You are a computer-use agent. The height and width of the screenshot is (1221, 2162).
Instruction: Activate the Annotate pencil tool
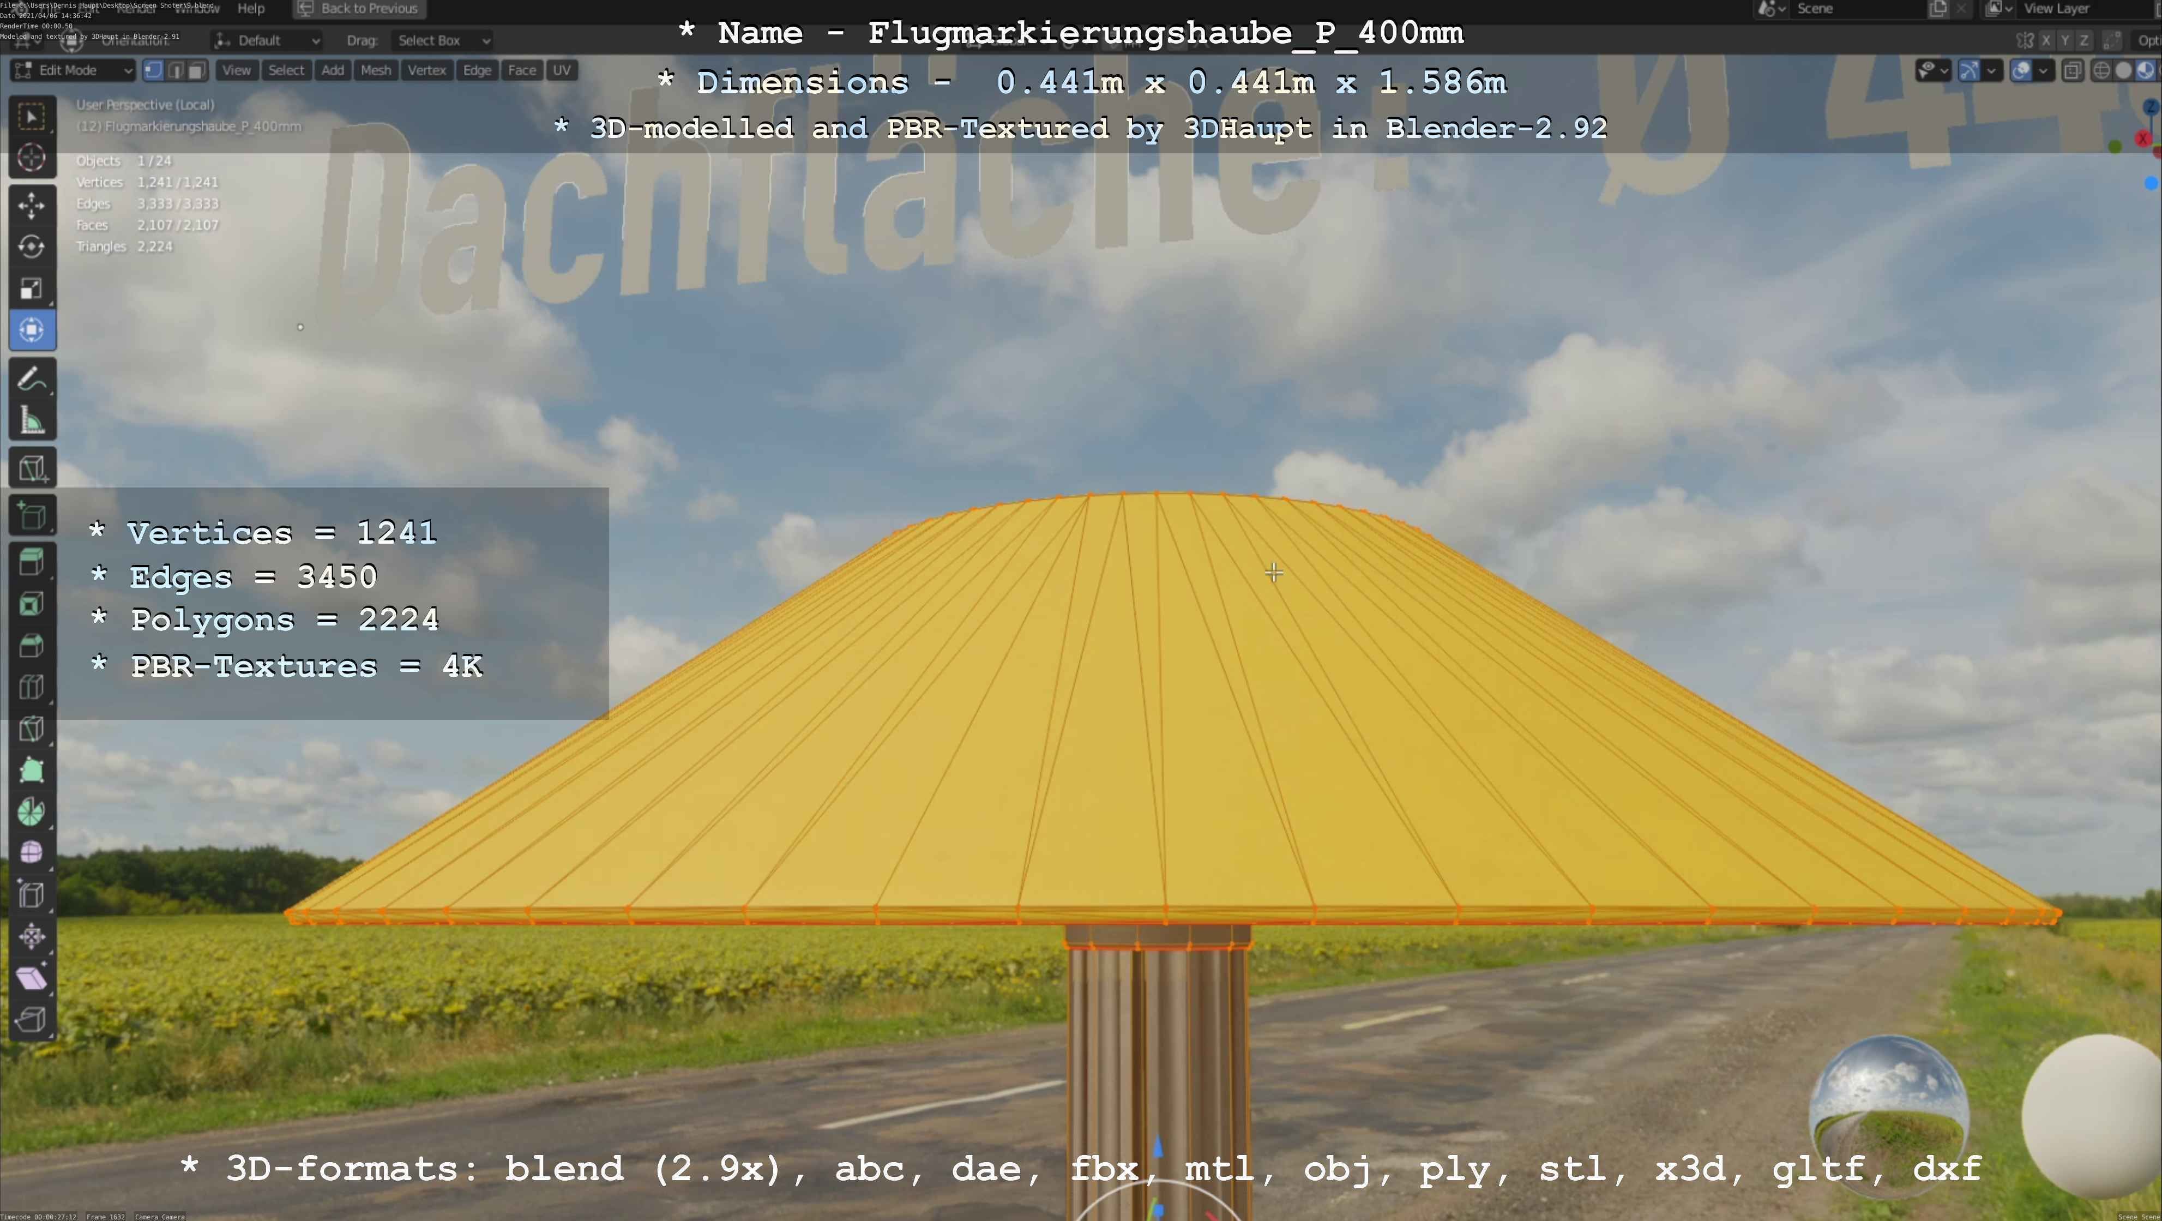coord(32,378)
